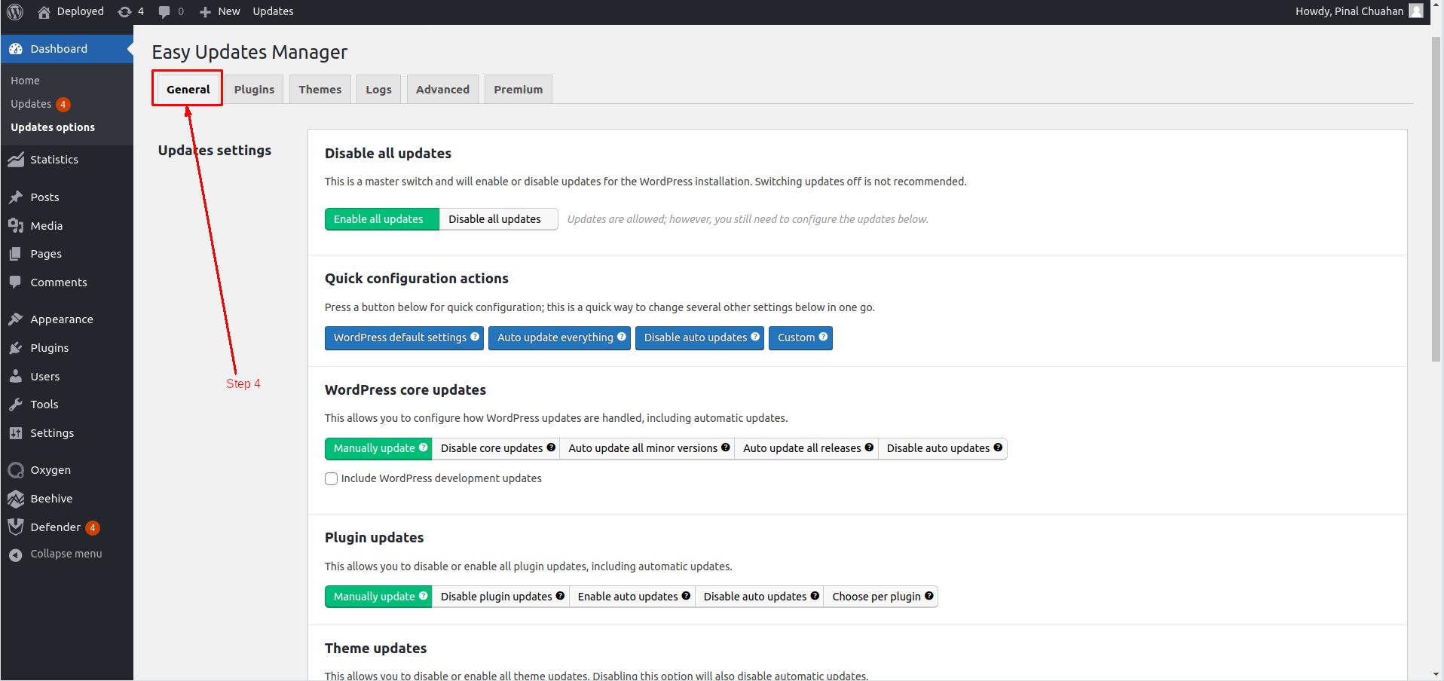The image size is (1444, 681).
Task: Open Updates options submenu link
Action: point(53,127)
